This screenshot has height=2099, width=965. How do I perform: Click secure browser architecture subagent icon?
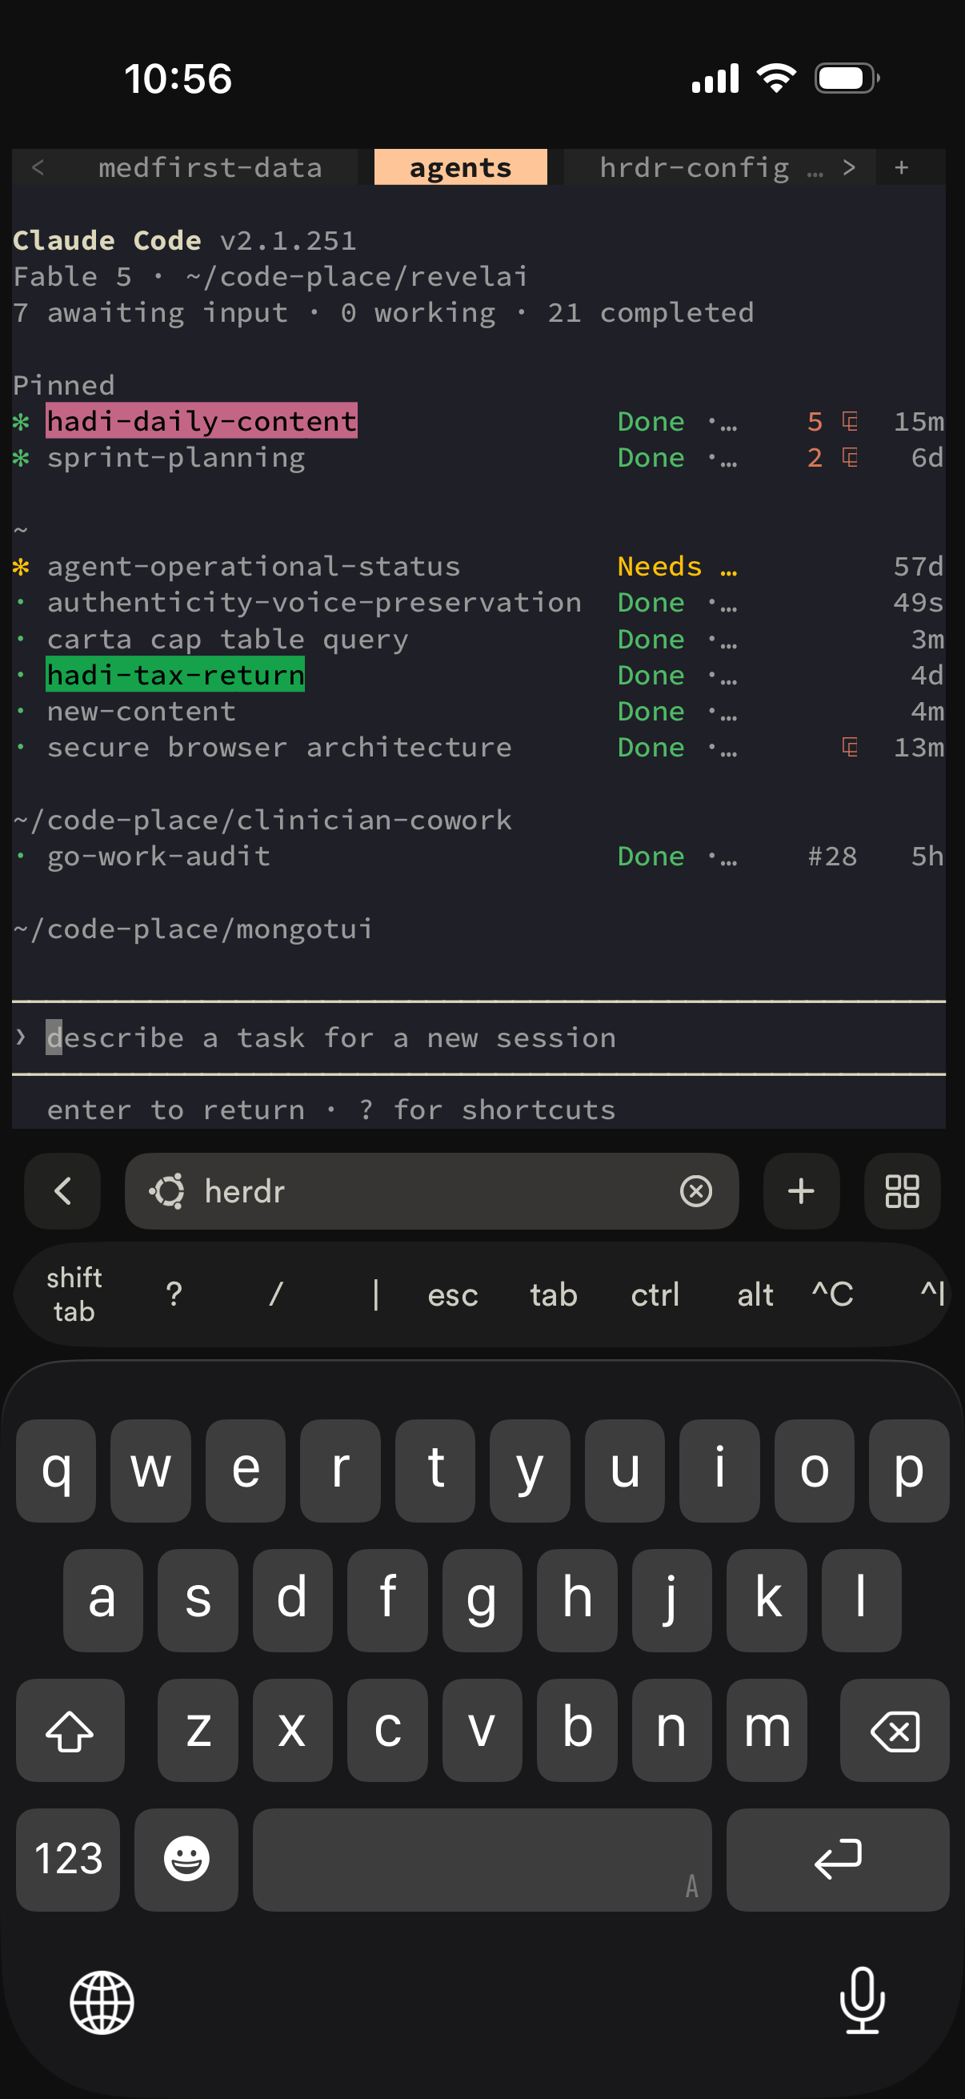tap(849, 746)
